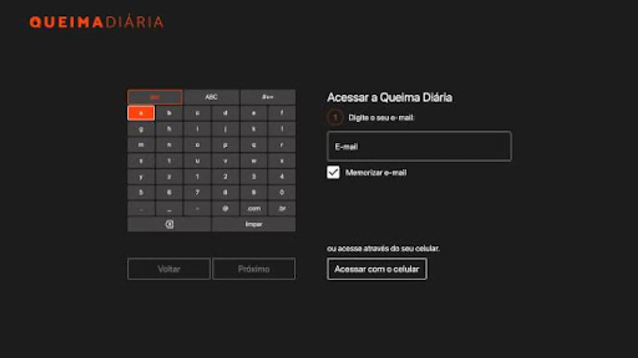Viewport: 638px width, 358px height.
Task: Click the Queima Diária logo
Action: click(x=96, y=22)
